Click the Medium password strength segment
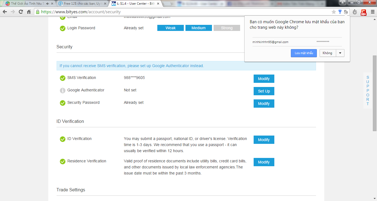The height and width of the screenshot is (201, 377). coord(199,28)
